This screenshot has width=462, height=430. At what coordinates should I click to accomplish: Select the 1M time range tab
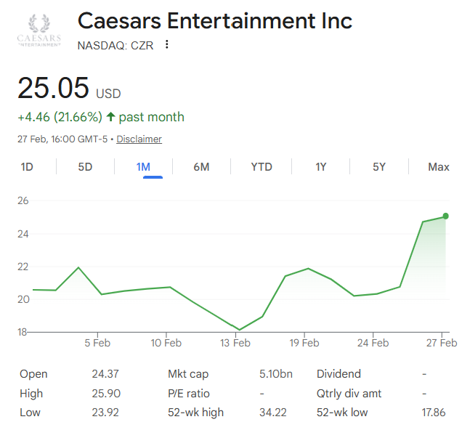pos(143,167)
